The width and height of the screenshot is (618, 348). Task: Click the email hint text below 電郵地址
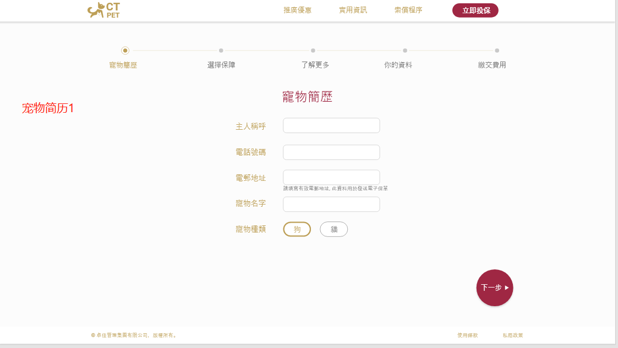pos(335,189)
